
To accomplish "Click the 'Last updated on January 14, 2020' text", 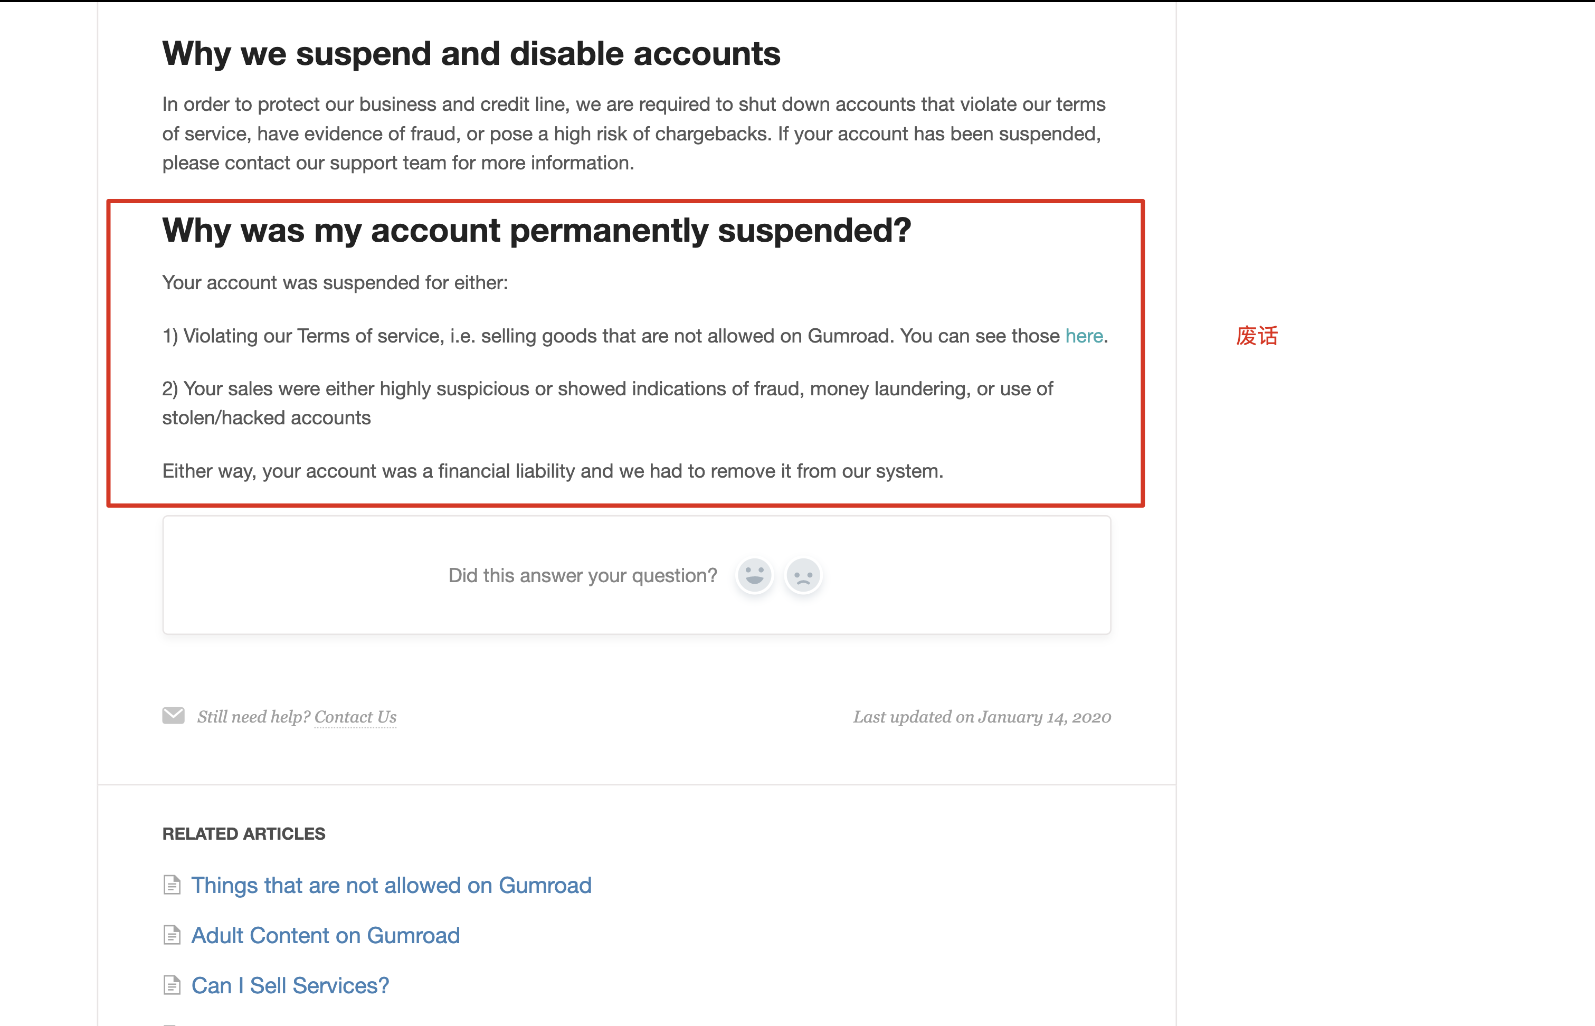I will tap(982, 717).
